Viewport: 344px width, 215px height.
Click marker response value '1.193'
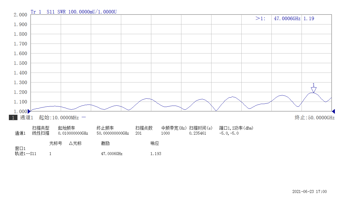pyautogui.click(x=156, y=154)
